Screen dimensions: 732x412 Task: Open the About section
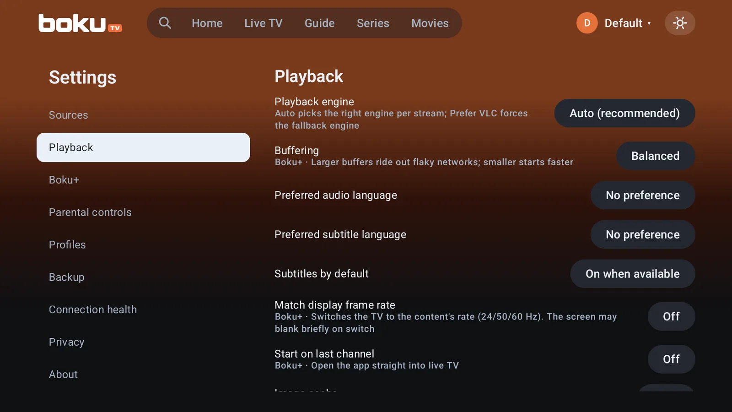pos(143,374)
